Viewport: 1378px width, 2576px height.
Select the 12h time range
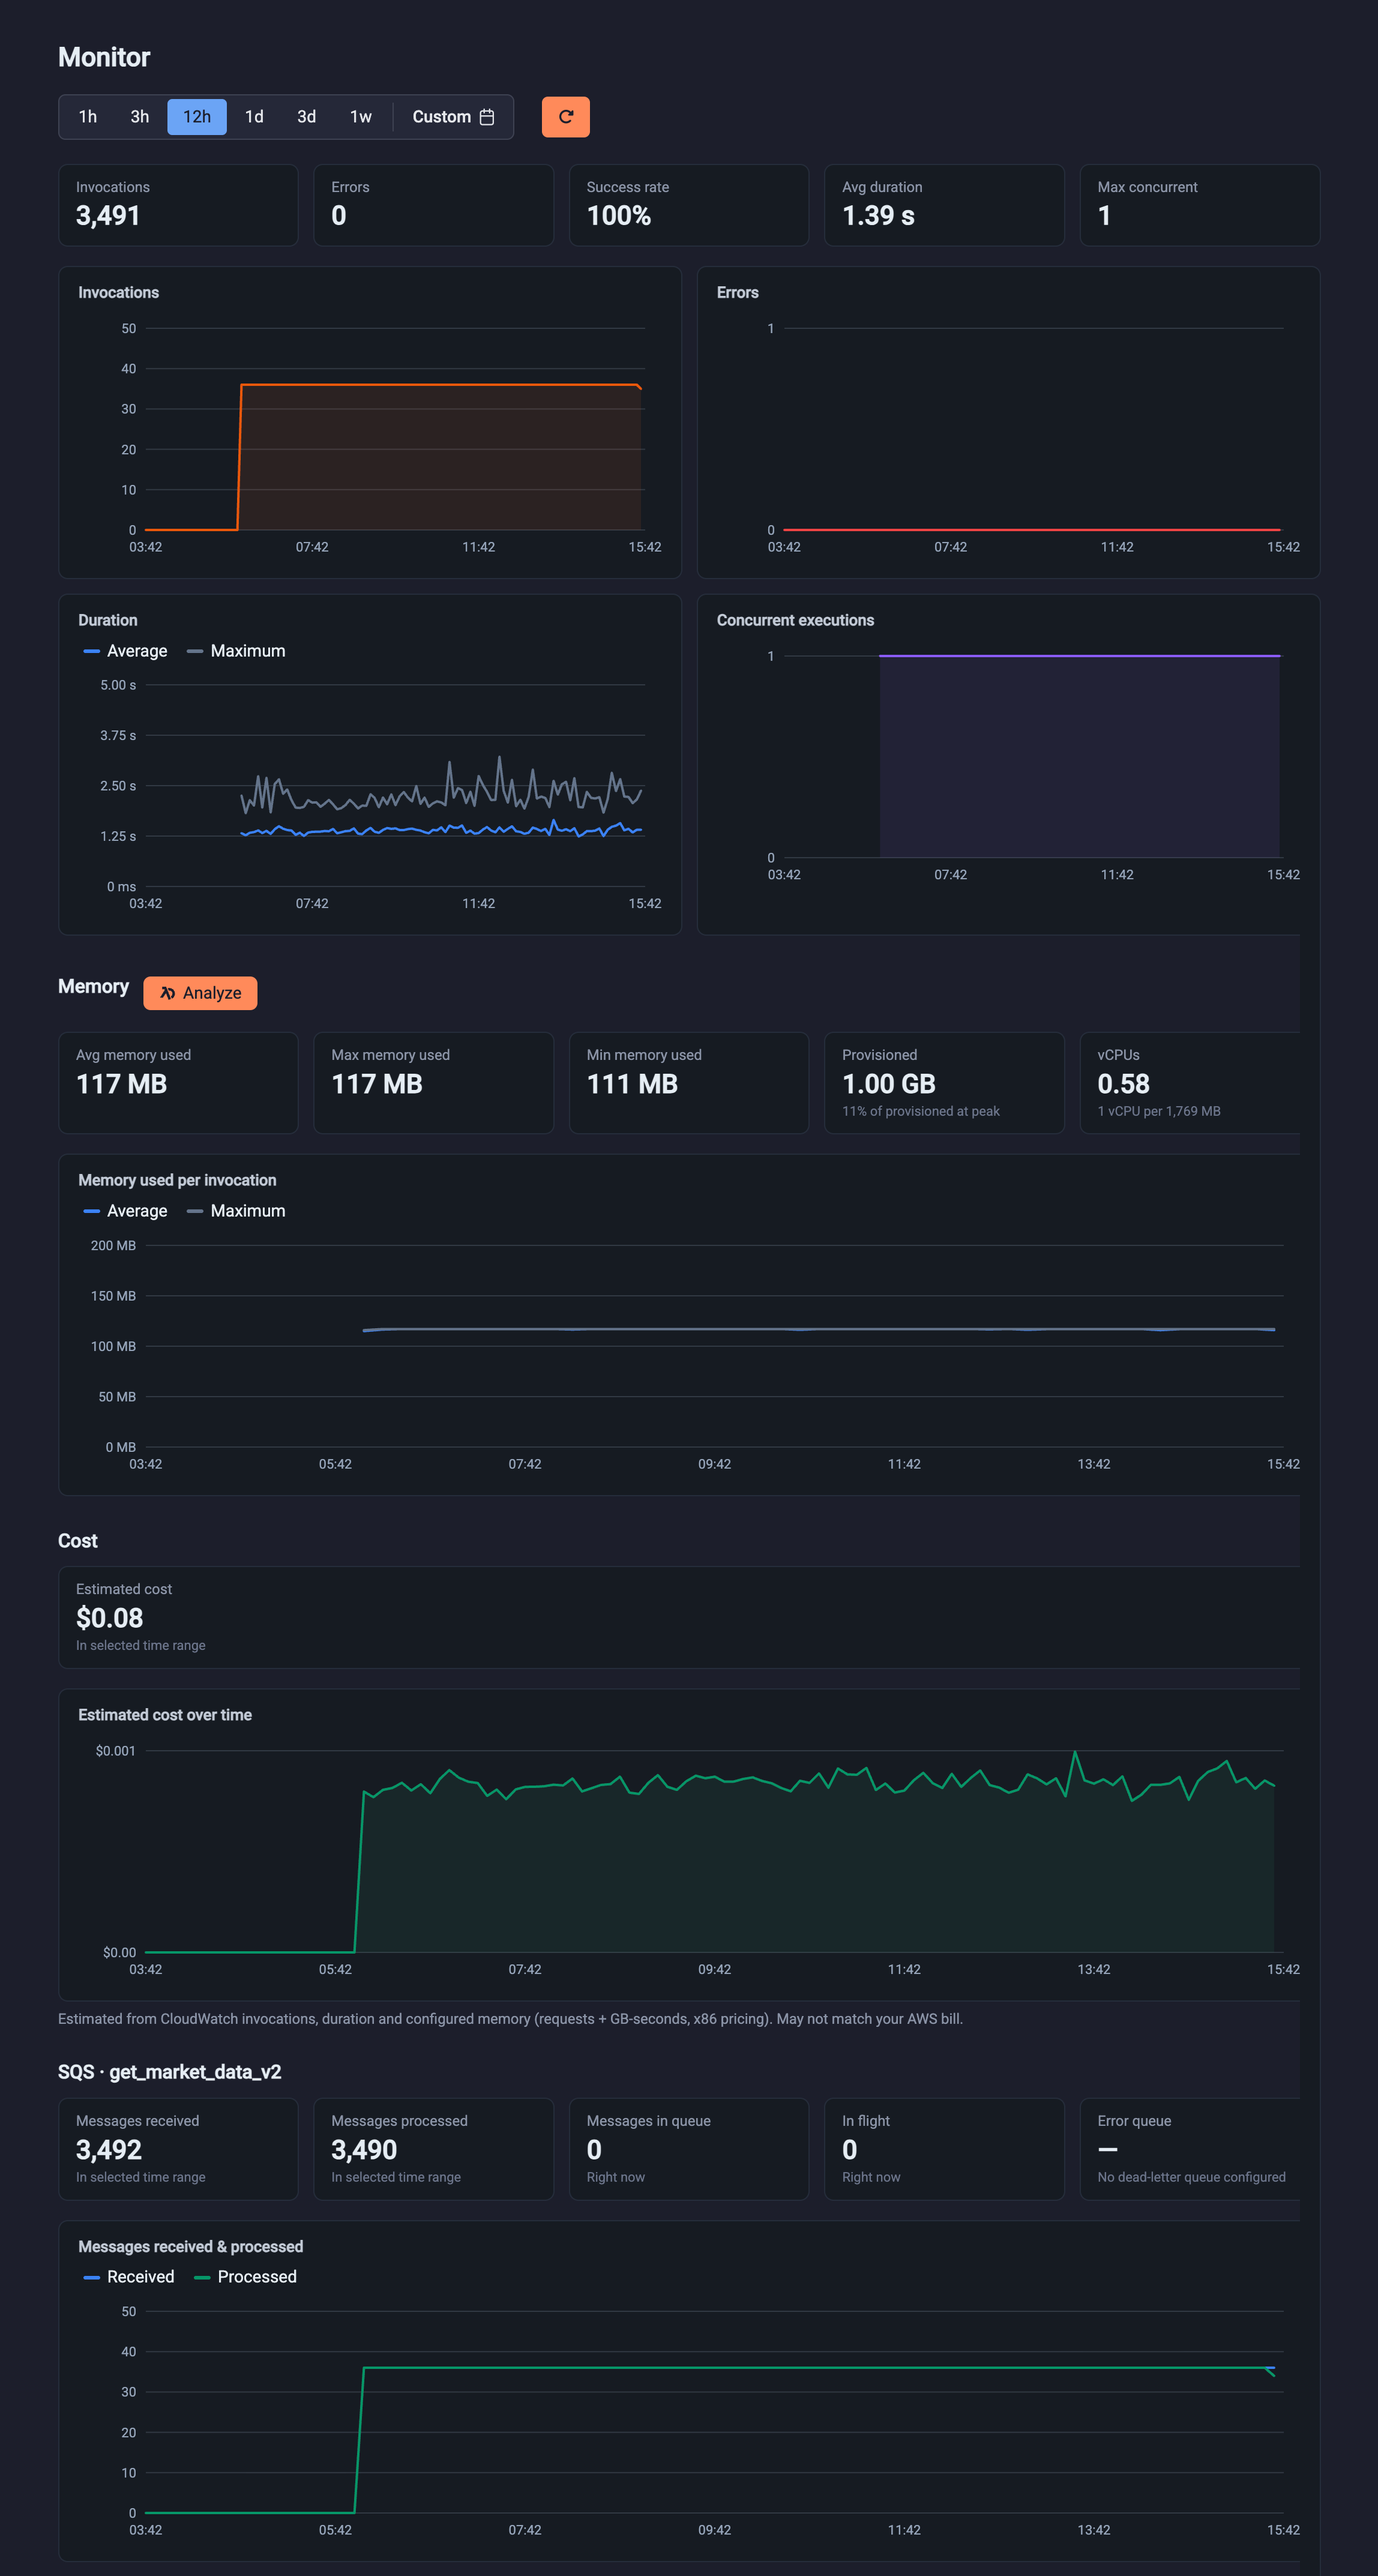(197, 117)
